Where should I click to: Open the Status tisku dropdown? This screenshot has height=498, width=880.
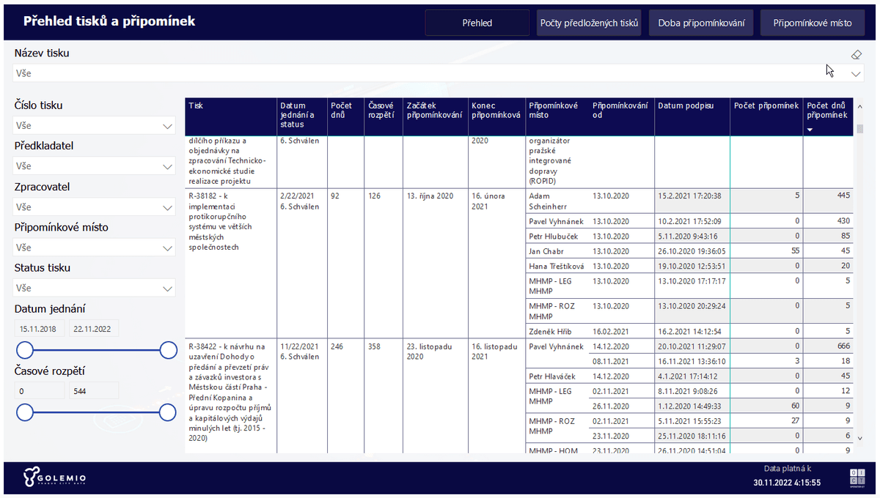pyautogui.click(x=167, y=289)
